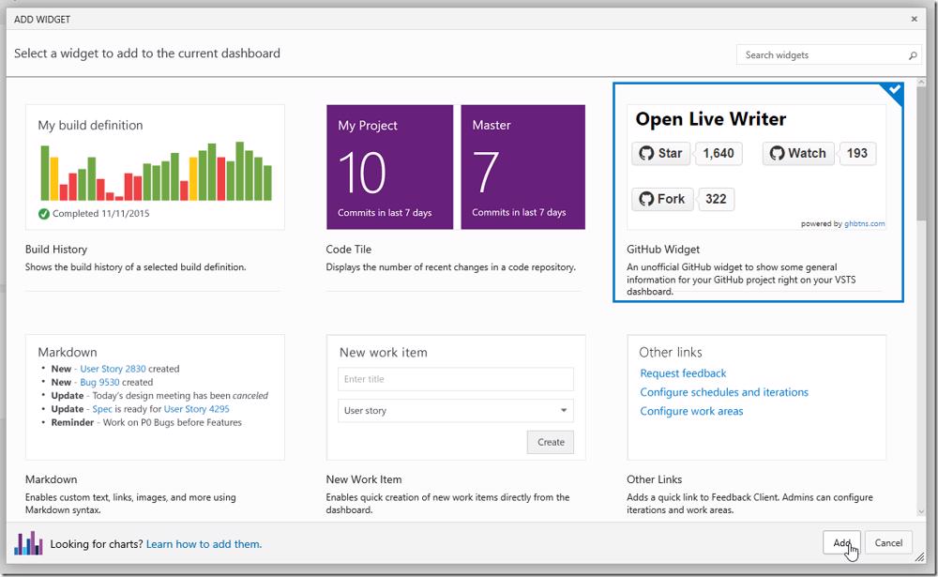This screenshot has width=938, height=577.
Task: Click the User Story 4295 link
Action: [197, 409]
